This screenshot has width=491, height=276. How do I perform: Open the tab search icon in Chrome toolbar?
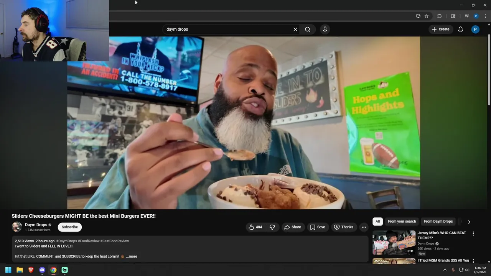[453, 16]
